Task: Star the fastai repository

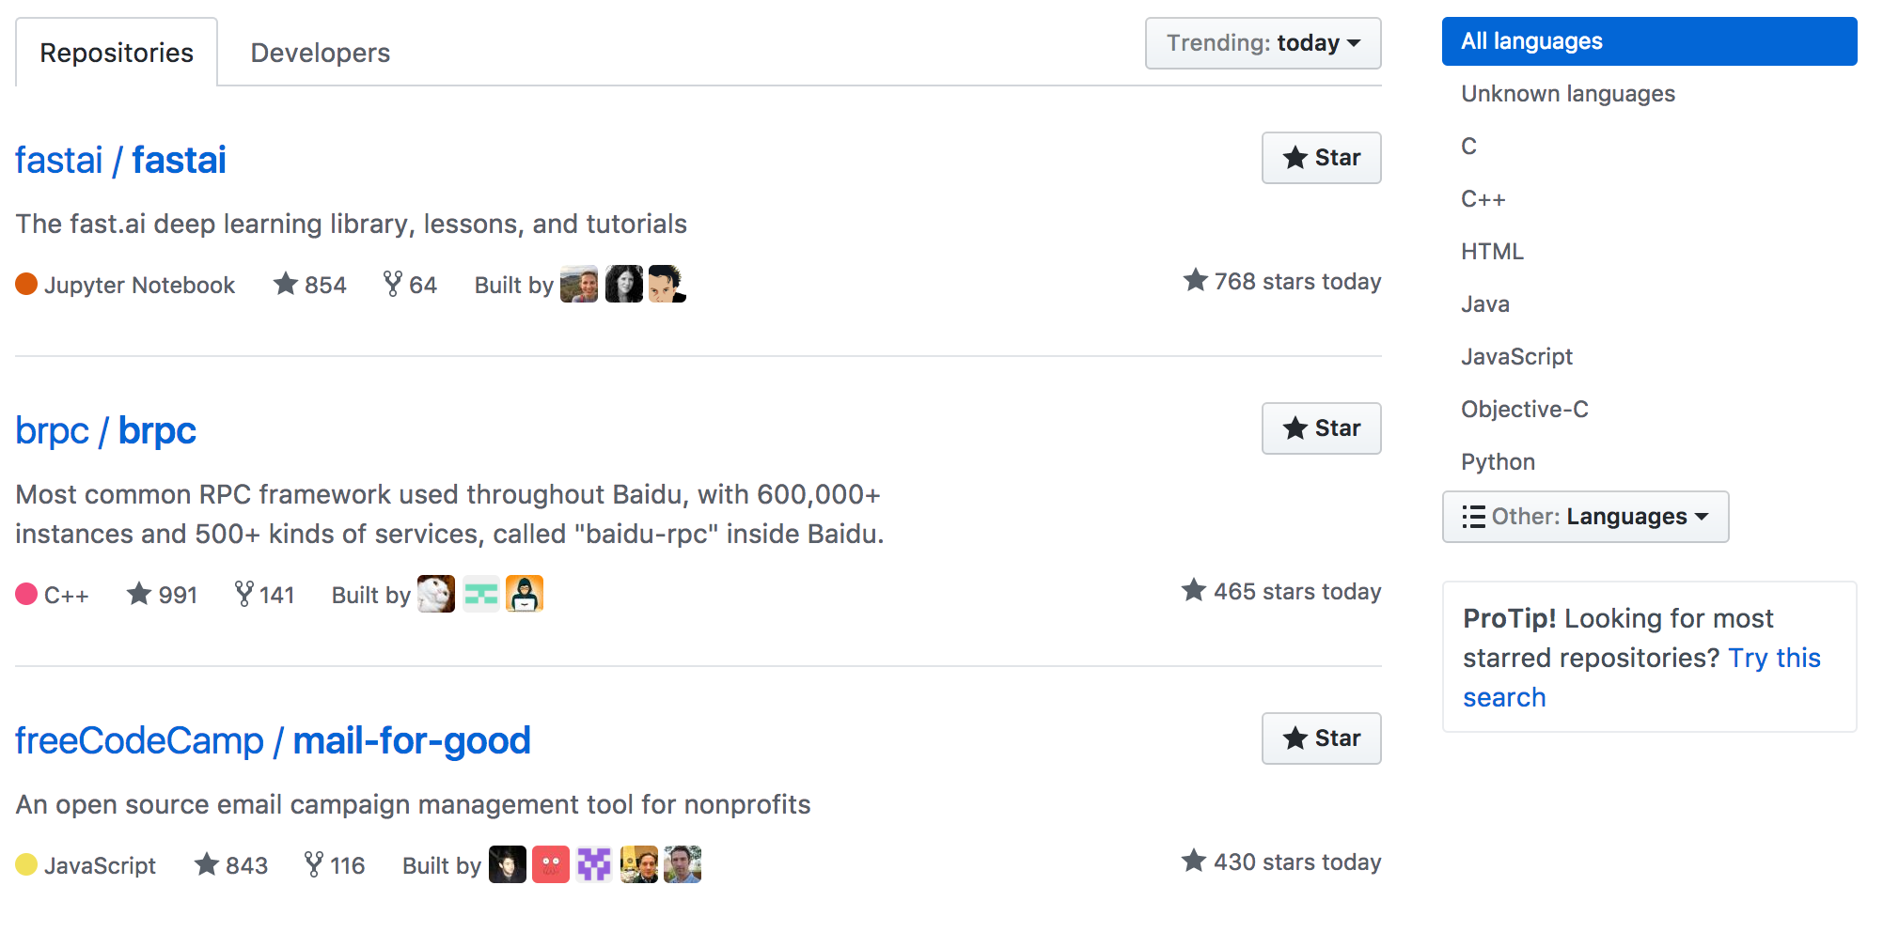Action: [x=1321, y=158]
